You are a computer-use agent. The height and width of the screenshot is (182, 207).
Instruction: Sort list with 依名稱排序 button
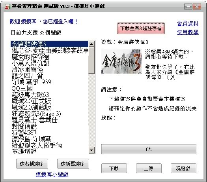(x=32, y=163)
